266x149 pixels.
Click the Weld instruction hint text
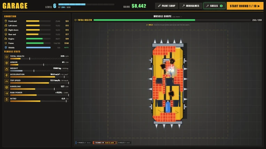[x=168, y=25]
